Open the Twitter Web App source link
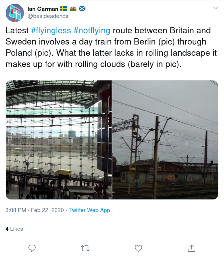The image size is (224, 257). [x=90, y=210]
